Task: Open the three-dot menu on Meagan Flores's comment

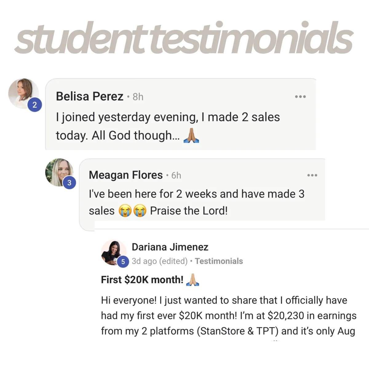Action: [x=312, y=175]
